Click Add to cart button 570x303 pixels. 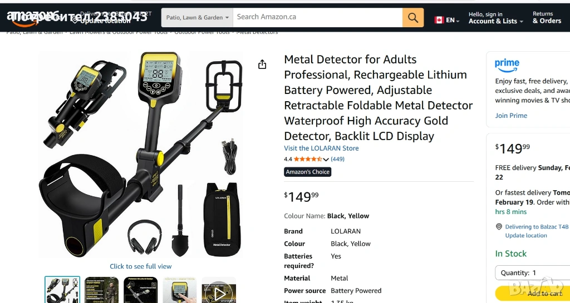tap(533, 293)
